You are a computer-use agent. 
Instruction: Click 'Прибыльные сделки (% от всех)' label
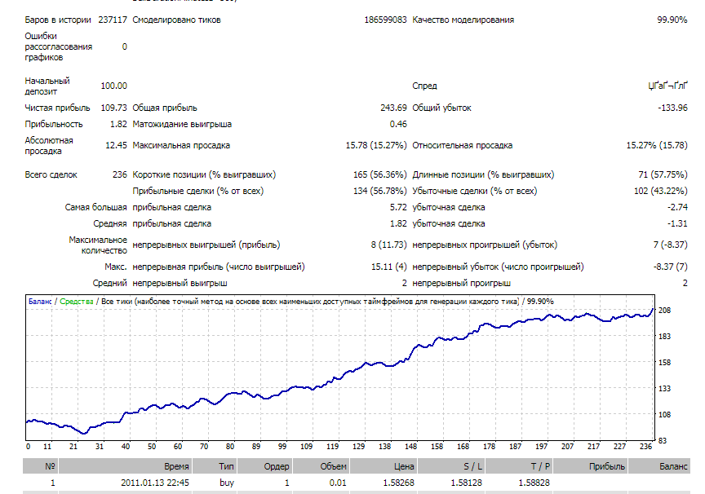tap(197, 192)
